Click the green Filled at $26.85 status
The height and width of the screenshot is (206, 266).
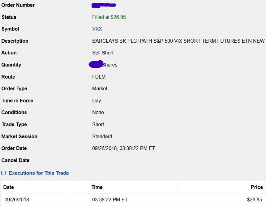[x=109, y=17]
